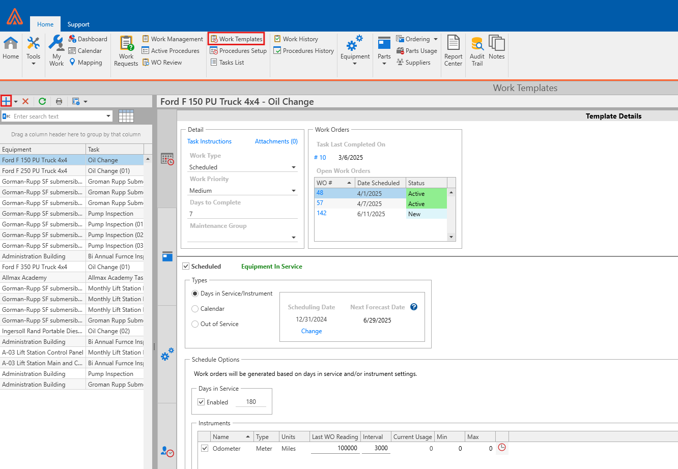Viewport: 678px width, 469px height.
Task: Open the Work Priority dropdown
Action: pos(294,191)
